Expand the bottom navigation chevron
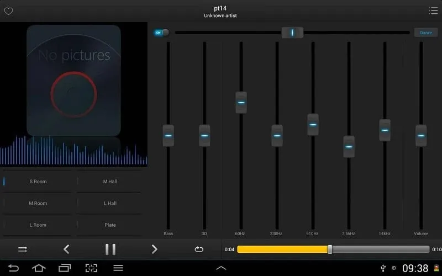Viewport: 442px width, 276px height. [x=221, y=268]
